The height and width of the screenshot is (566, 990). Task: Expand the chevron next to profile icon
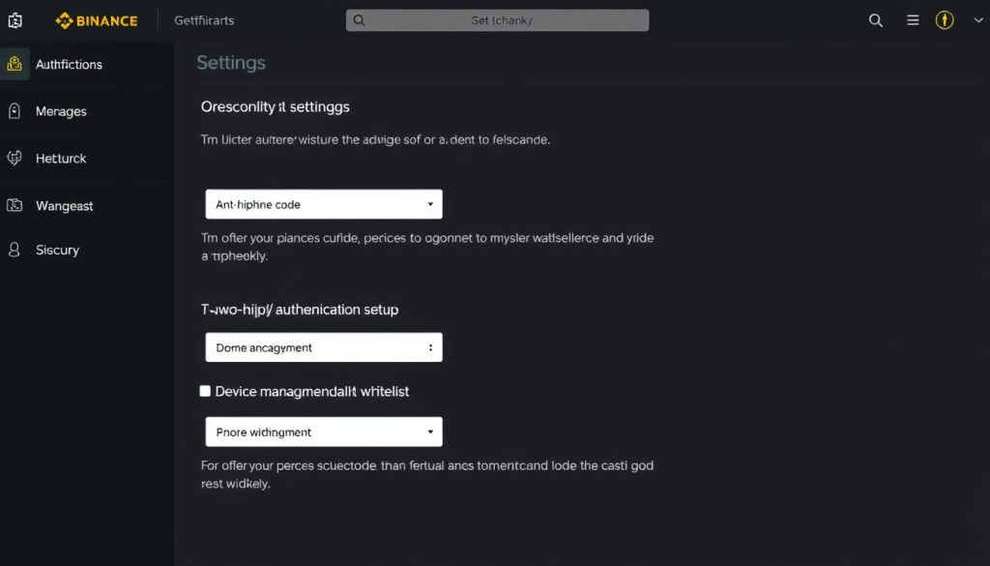978,20
